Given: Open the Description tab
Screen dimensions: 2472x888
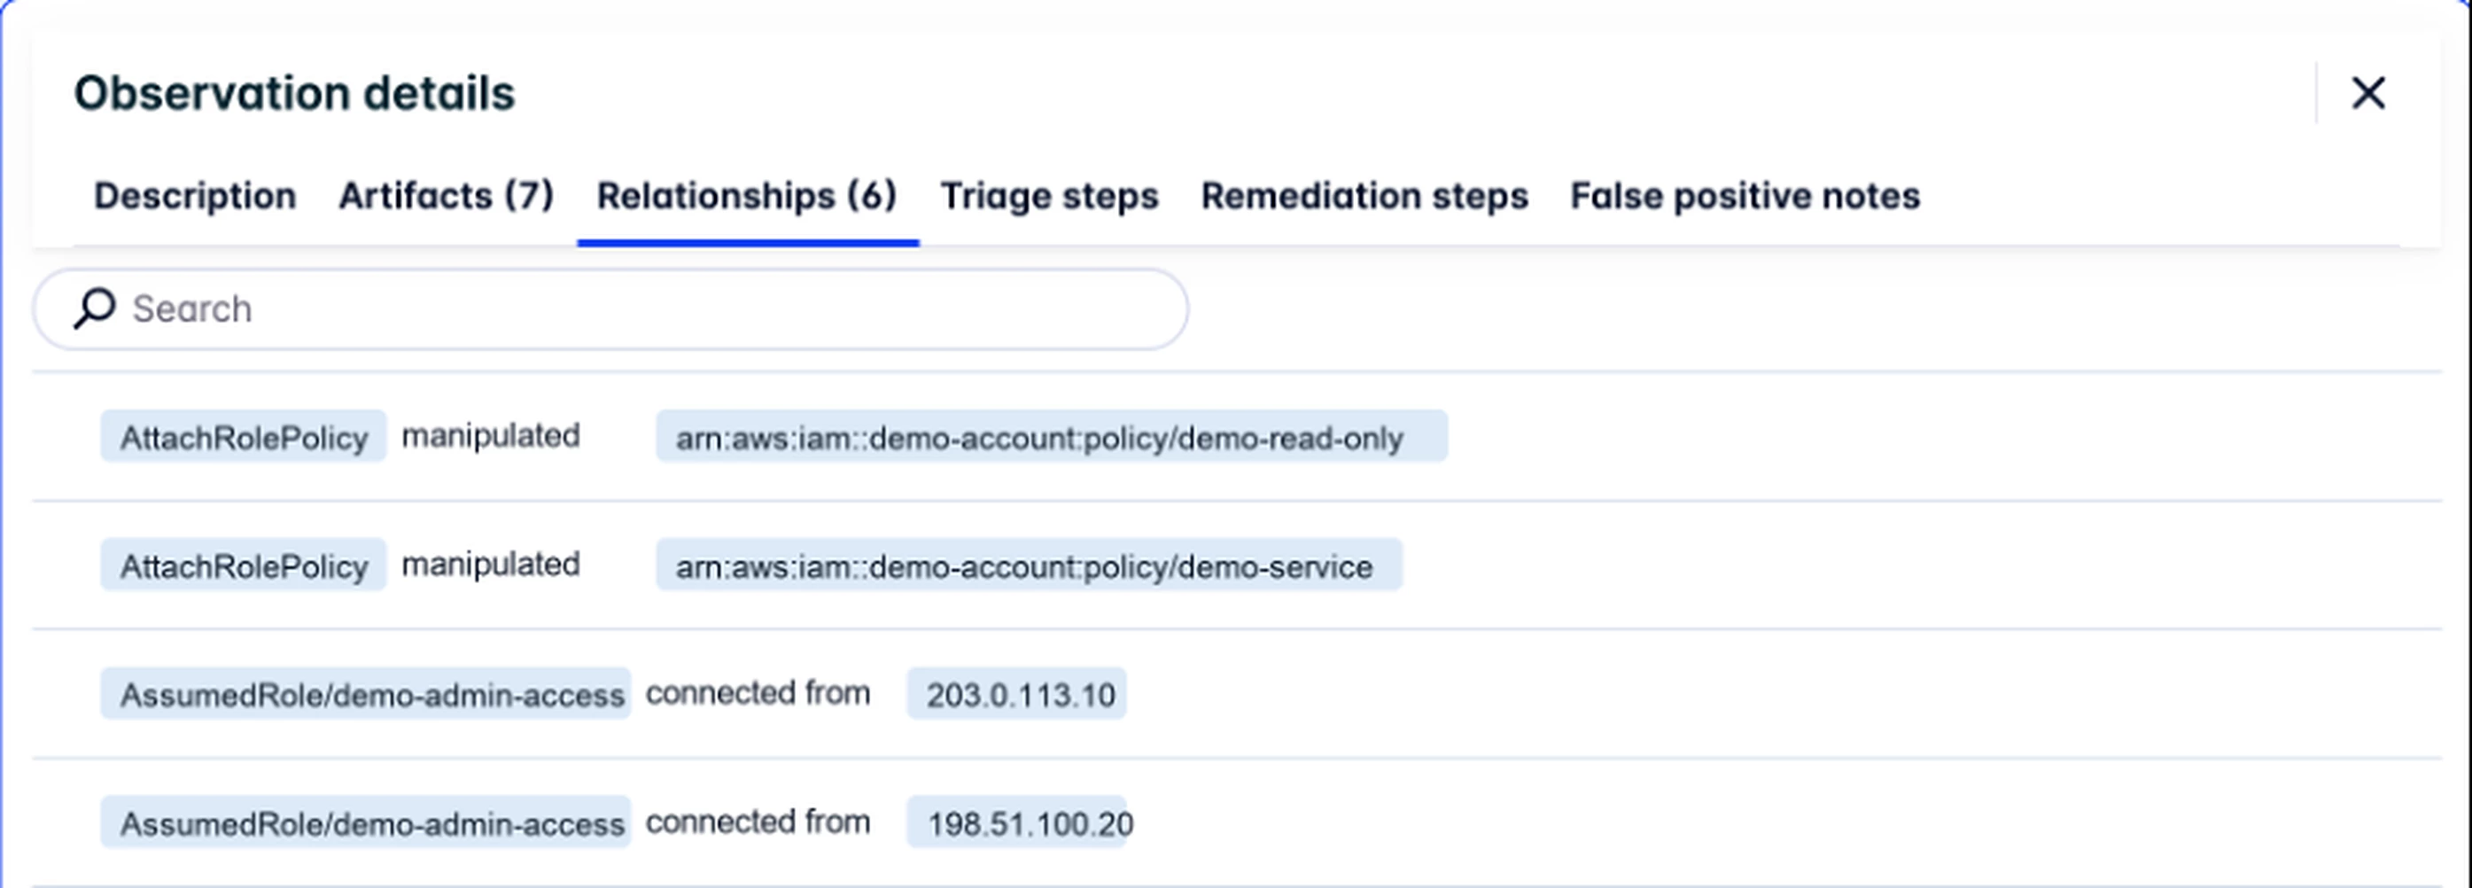Looking at the screenshot, I should 195,196.
